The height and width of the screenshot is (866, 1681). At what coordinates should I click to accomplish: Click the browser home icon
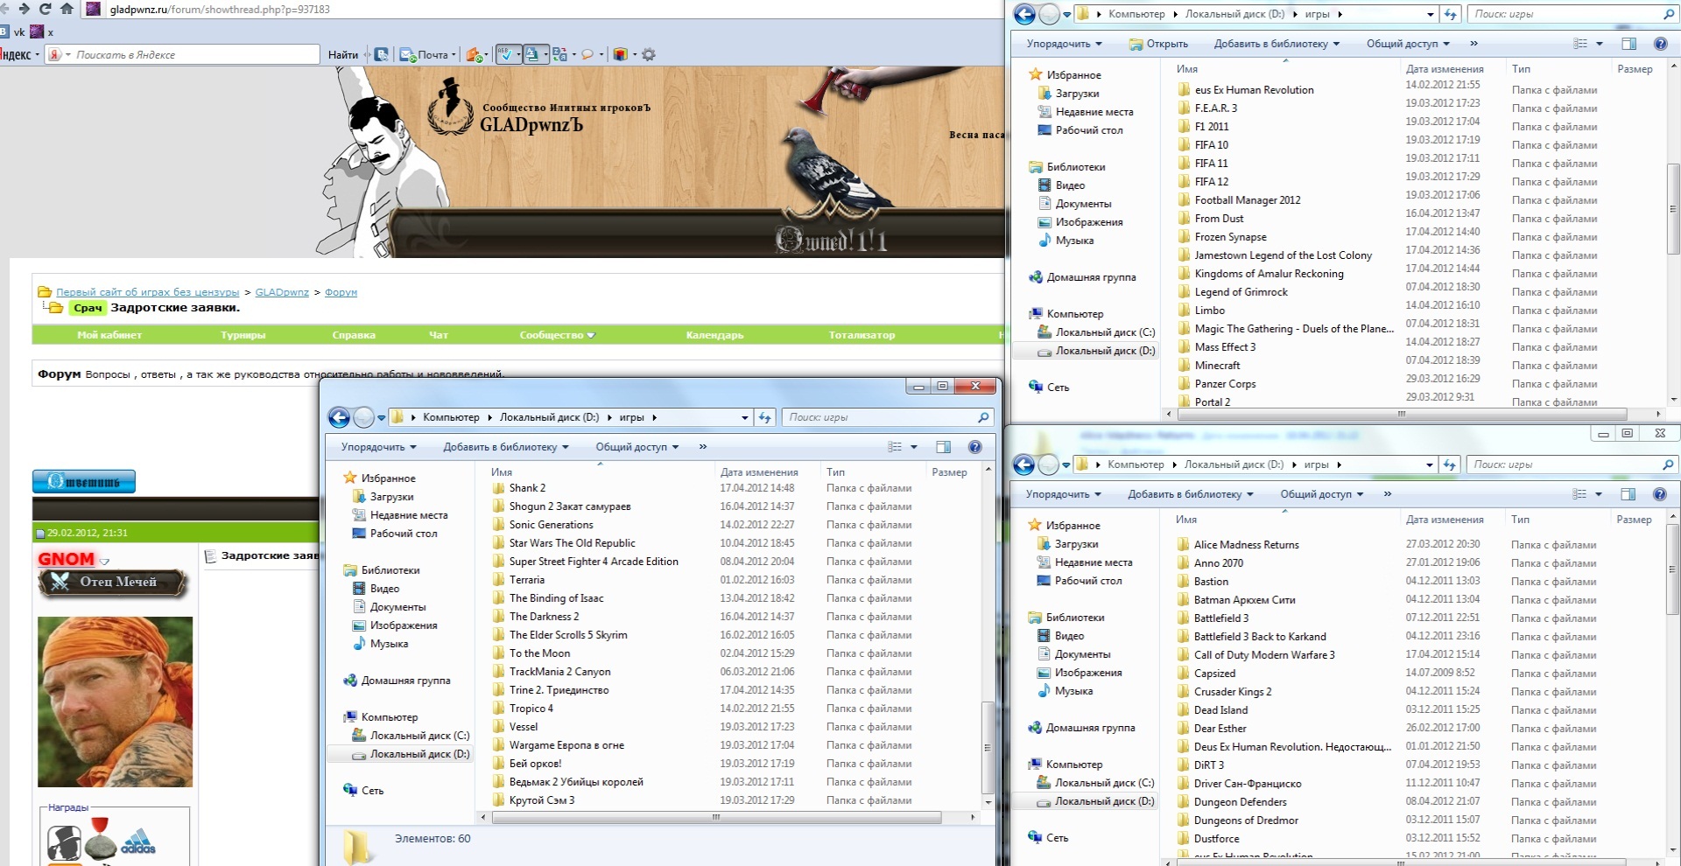pos(67,9)
